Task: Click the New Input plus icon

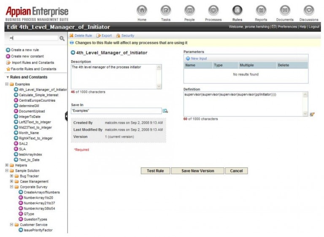Action: click(x=188, y=59)
